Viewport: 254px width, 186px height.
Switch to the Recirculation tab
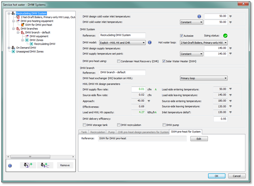pos(98,131)
